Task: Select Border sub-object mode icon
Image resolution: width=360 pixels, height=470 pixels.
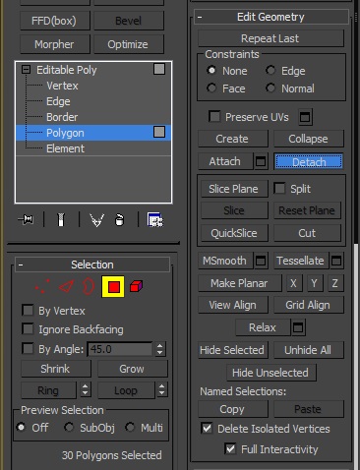Action: pos(89,286)
